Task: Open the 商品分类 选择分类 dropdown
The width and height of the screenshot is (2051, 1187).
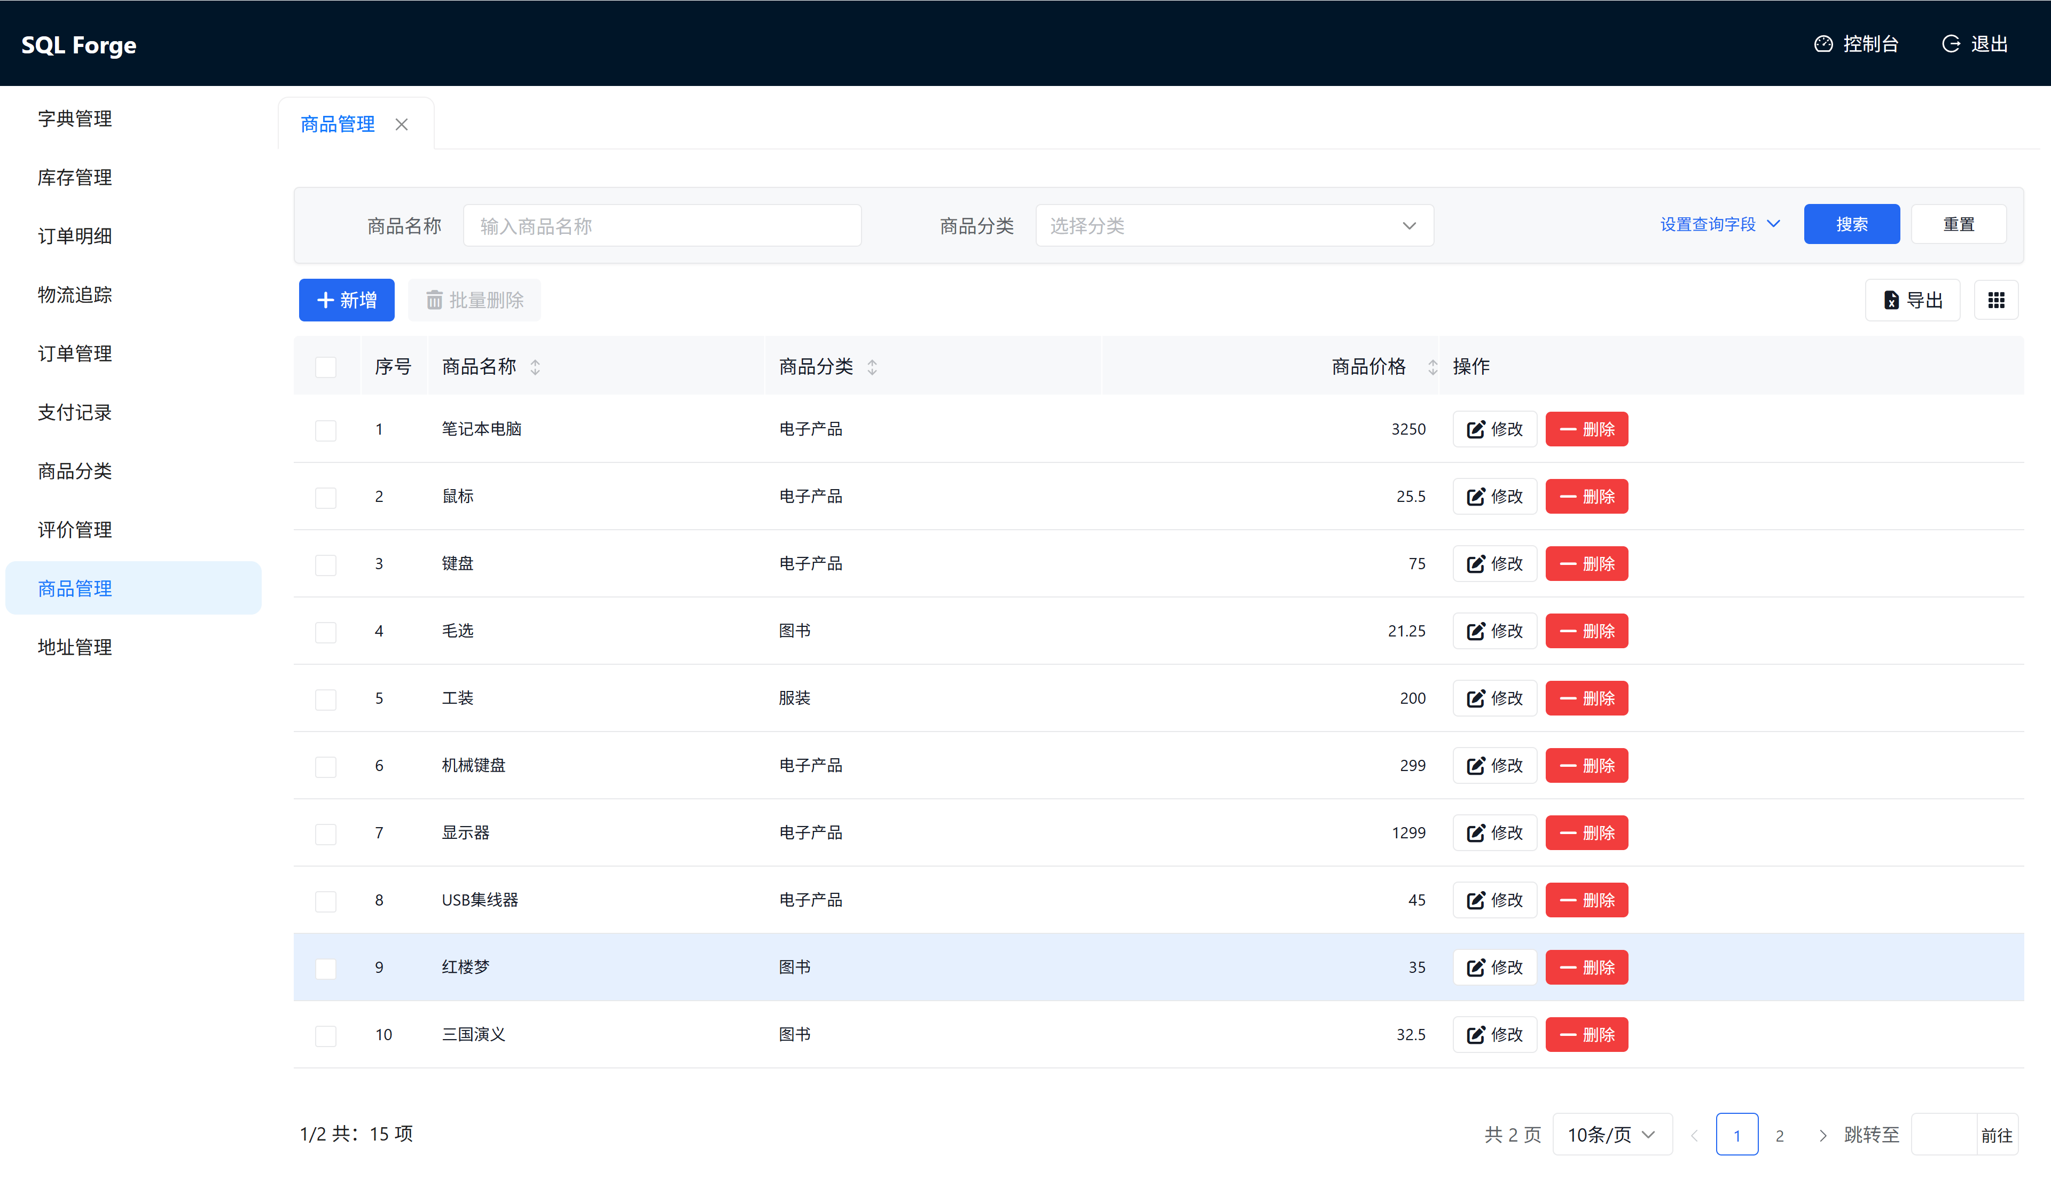Action: tap(1234, 225)
